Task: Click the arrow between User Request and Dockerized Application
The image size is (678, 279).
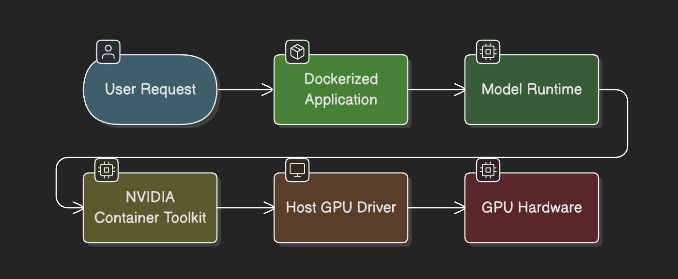Action: [245, 90]
